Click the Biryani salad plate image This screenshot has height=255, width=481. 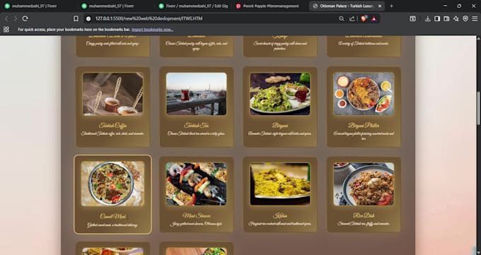[280, 94]
